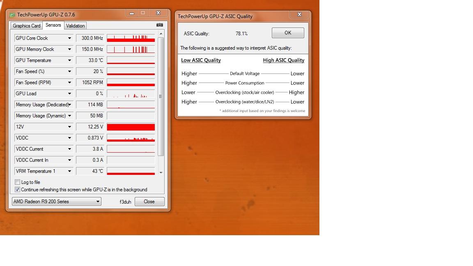Open the VDDC Current dropdown
The image size is (473, 266).
[x=69, y=149]
